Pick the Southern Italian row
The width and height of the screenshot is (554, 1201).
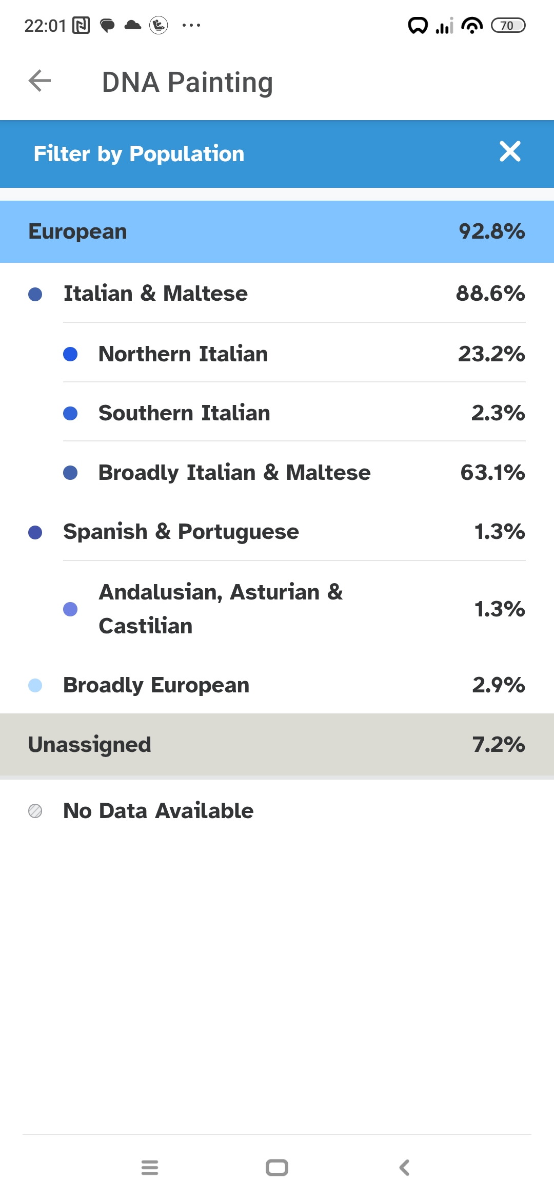(x=294, y=413)
